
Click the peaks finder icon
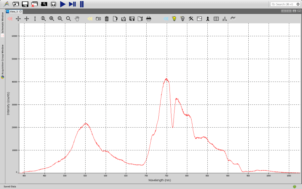[224, 19]
